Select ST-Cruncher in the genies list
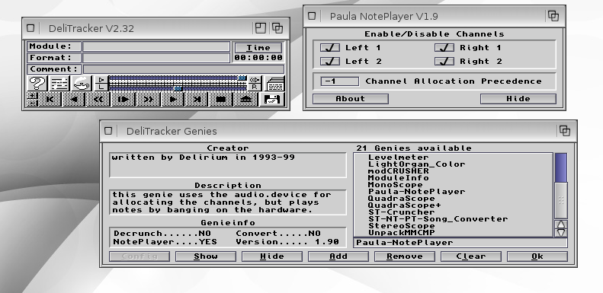The height and width of the screenshot is (293, 603). pos(453,212)
